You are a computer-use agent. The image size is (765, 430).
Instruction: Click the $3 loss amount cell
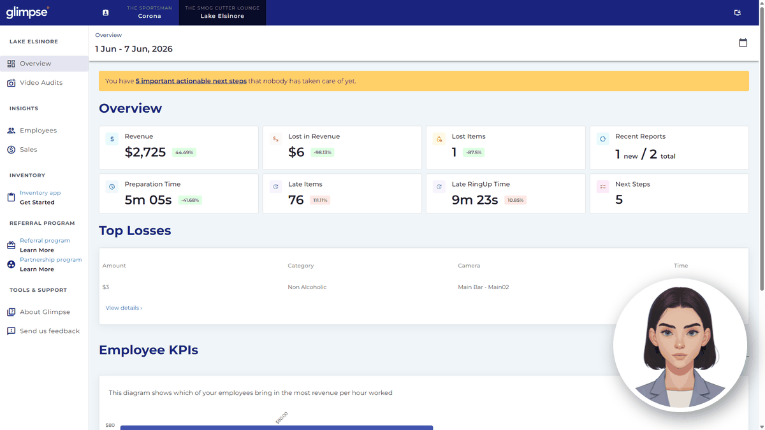coord(106,287)
